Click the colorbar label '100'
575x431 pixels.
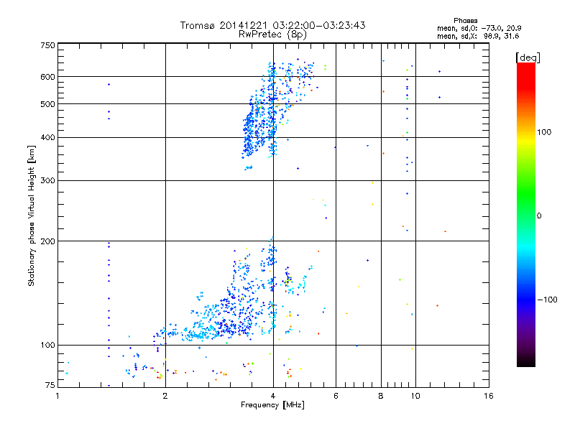(544, 132)
